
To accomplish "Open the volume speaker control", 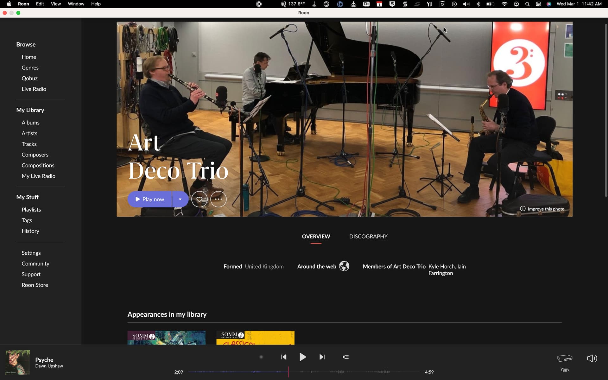I will (x=592, y=358).
